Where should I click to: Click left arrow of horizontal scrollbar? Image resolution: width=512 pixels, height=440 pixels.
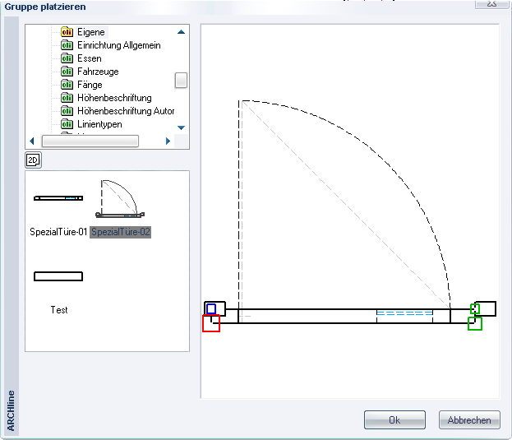[x=32, y=141]
